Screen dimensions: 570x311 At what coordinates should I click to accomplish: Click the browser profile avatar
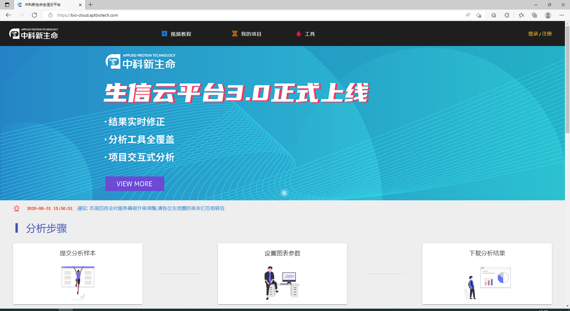click(x=548, y=15)
